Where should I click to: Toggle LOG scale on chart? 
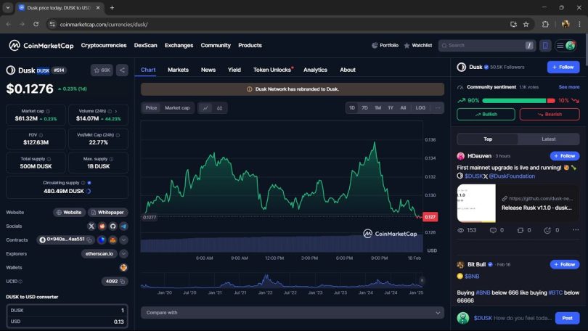pyautogui.click(x=420, y=108)
